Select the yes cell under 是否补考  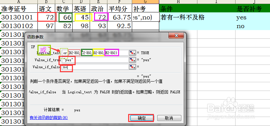coord(253,17)
